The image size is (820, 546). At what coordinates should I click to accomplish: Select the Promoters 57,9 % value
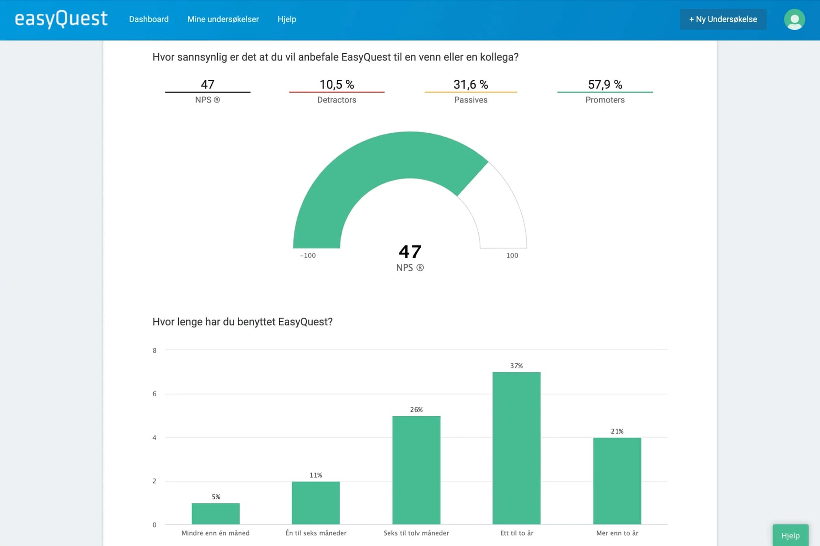pos(605,85)
